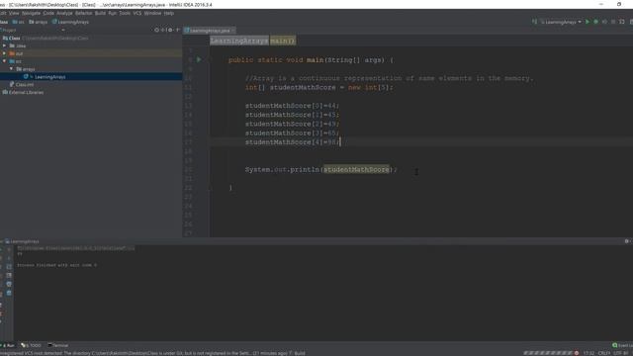Click src breadcrumb in navigation bar
The width and height of the screenshot is (633, 356).
click(x=19, y=22)
